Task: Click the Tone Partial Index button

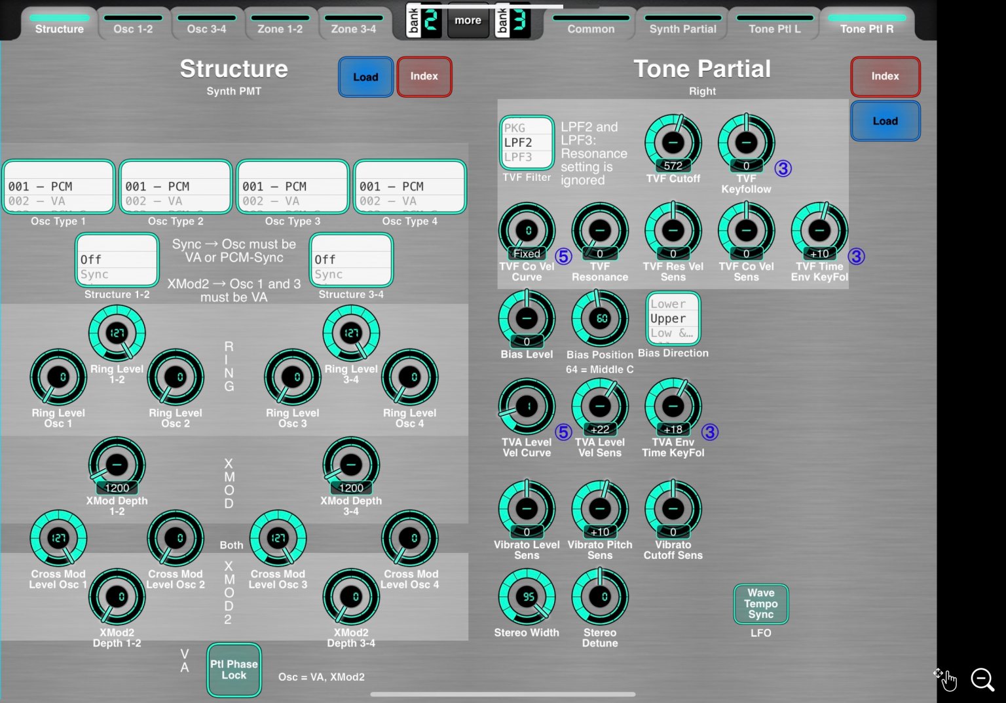Action: point(885,77)
